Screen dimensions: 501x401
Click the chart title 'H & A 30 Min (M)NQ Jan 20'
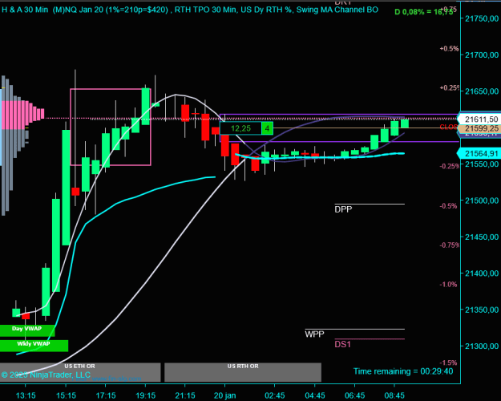(x=53, y=10)
